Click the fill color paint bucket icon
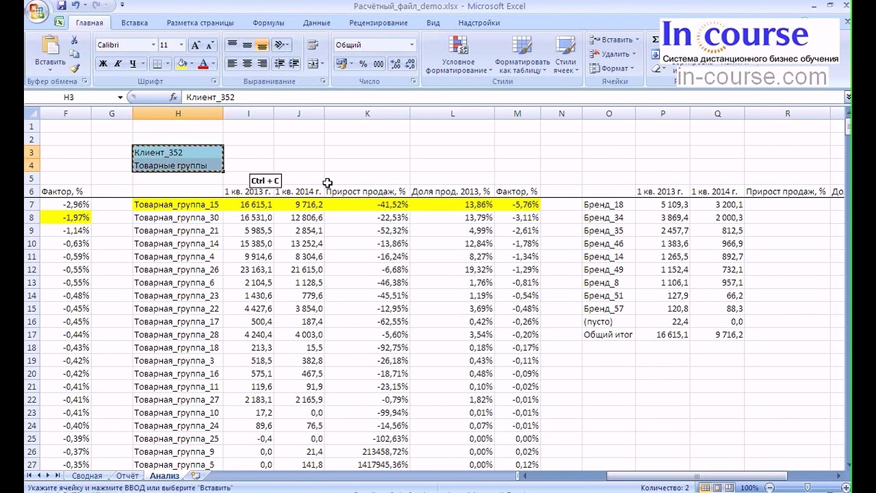The image size is (876, 493). point(181,64)
